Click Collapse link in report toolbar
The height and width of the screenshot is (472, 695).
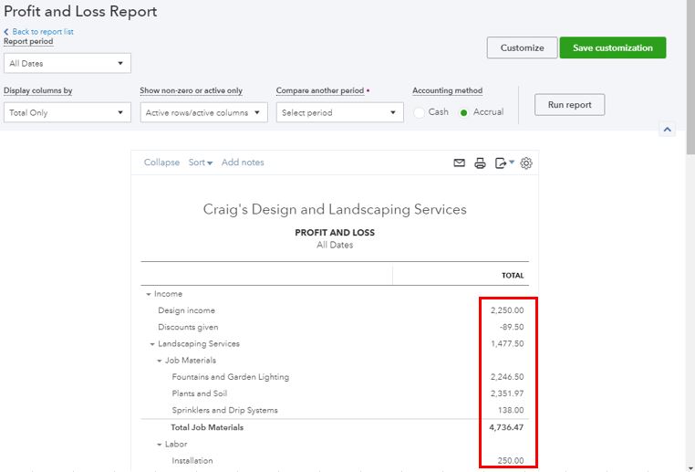[161, 163]
